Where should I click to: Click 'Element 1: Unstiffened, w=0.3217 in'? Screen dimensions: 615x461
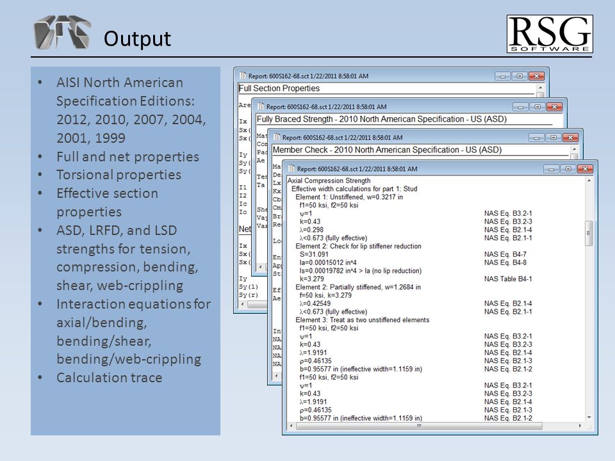[x=349, y=197]
